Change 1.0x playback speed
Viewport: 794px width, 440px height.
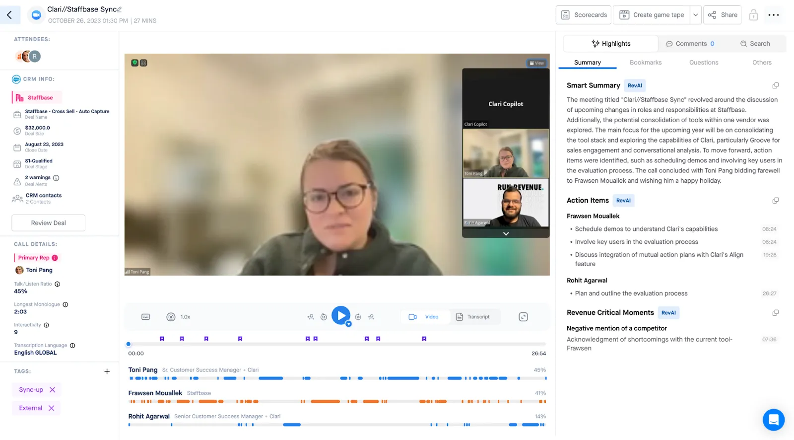(x=179, y=317)
